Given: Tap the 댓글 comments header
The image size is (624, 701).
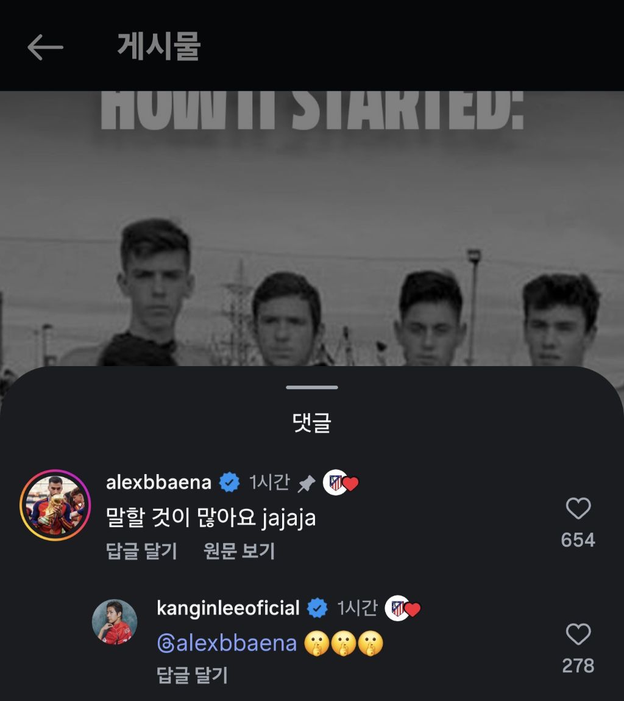Looking at the screenshot, I should point(312,422).
